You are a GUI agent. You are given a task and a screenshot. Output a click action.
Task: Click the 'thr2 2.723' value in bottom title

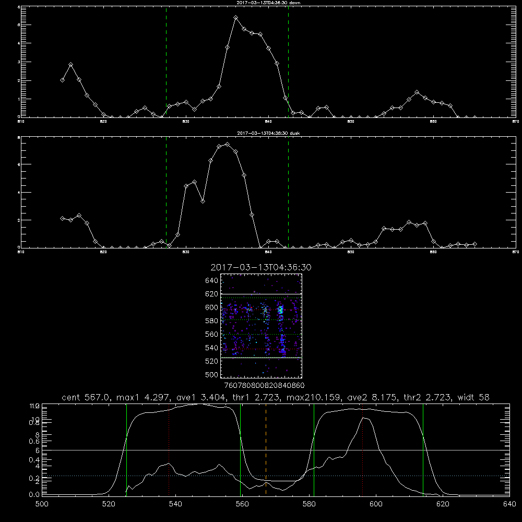(x=427, y=397)
